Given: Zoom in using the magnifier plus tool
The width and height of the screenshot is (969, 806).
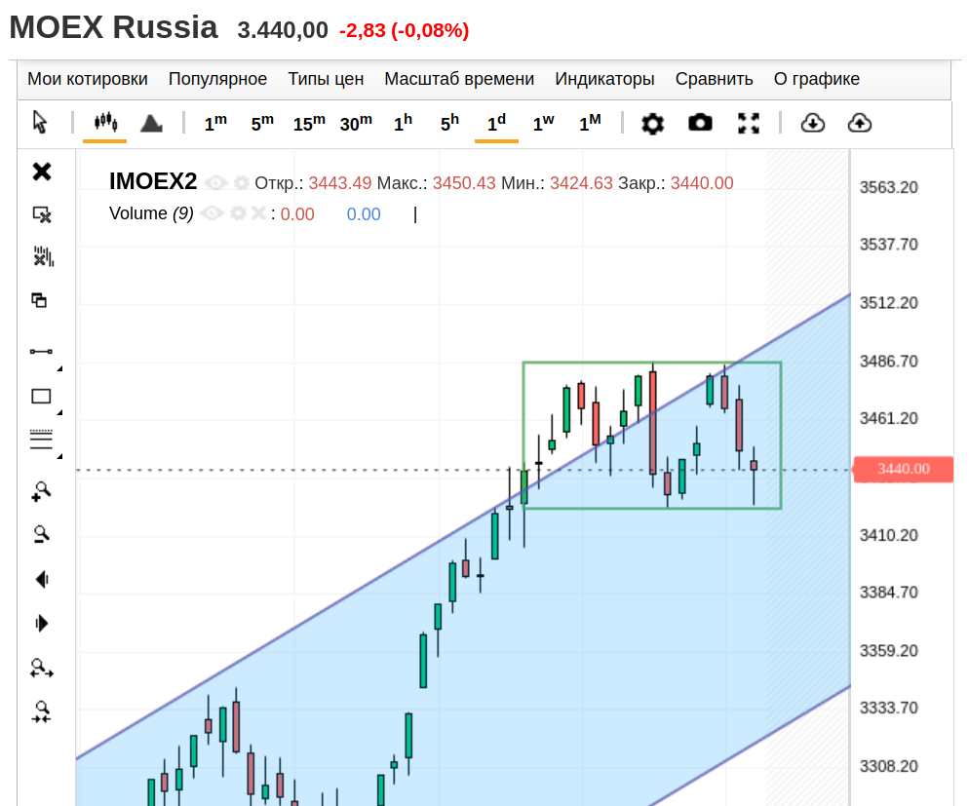Looking at the screenshot, I should (x=39, y=491).
